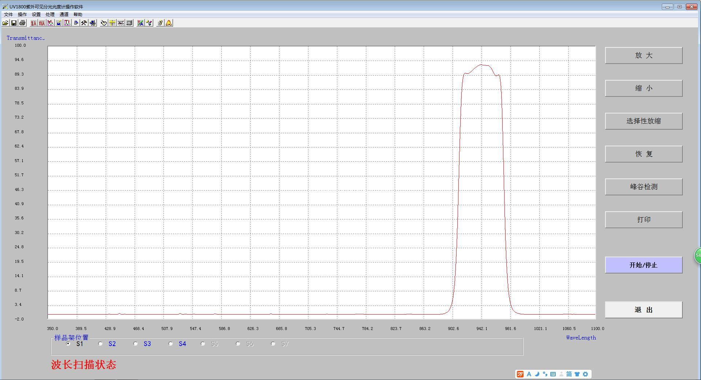701x380 pixels.
Task: Click the gray monitor display icon
Action: click(x=129, y=23)
